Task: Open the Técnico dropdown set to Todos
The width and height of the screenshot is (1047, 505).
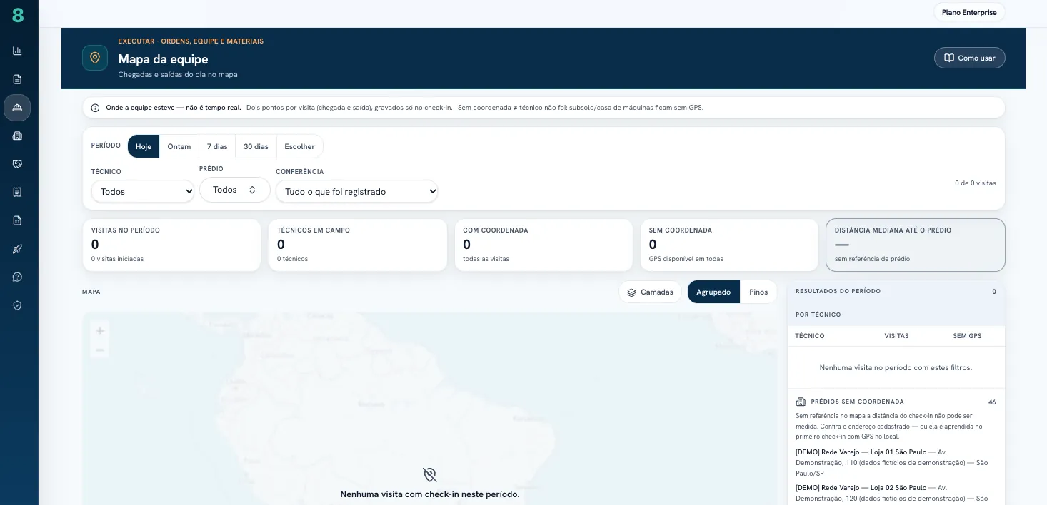Action: point(143,191)
